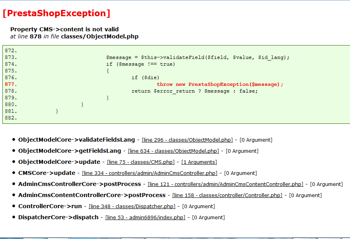Click 'CMSCore->update' trace entry
The height and width of the screenshot is (239, 350).
click(47, 173)
